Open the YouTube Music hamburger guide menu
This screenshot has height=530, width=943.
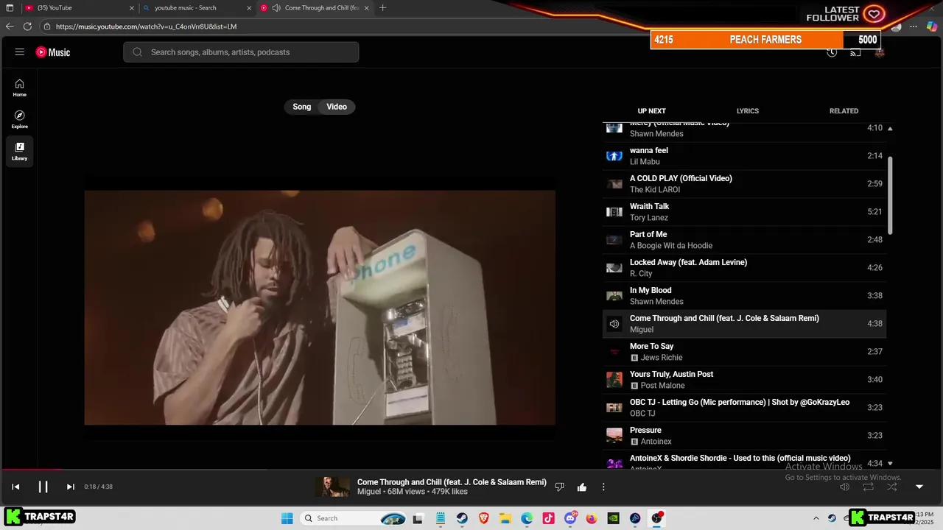[x=20, y=52]
